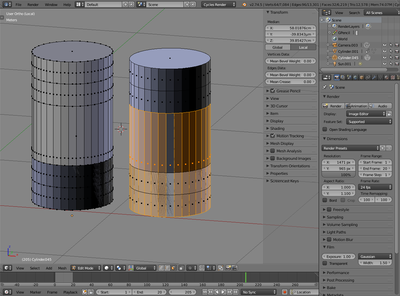
Task: Open the Edit Mode dropdown
Action: coord(86,268)
